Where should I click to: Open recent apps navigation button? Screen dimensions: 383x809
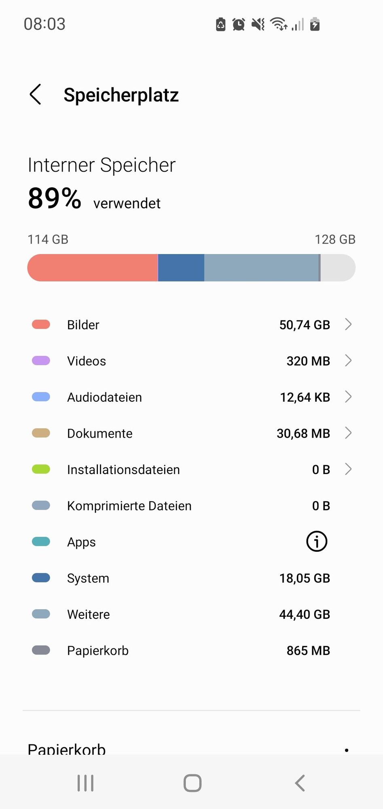85,783
